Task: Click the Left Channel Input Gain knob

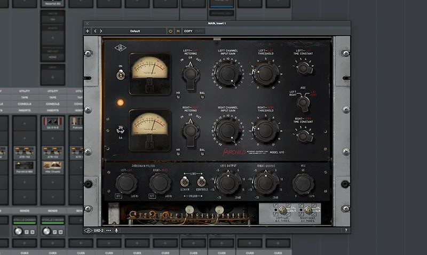Action: 228,73
